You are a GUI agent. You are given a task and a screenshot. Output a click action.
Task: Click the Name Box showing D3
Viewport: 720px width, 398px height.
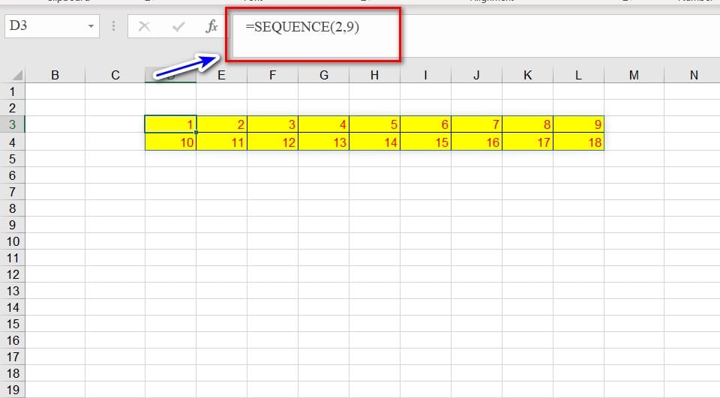(45, 26)
